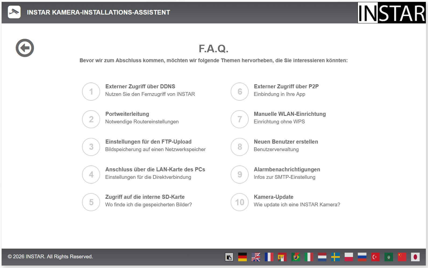Open 'Zugriff auf die interne SD-Karte'

pyautogui.click(x=145, y=197)
